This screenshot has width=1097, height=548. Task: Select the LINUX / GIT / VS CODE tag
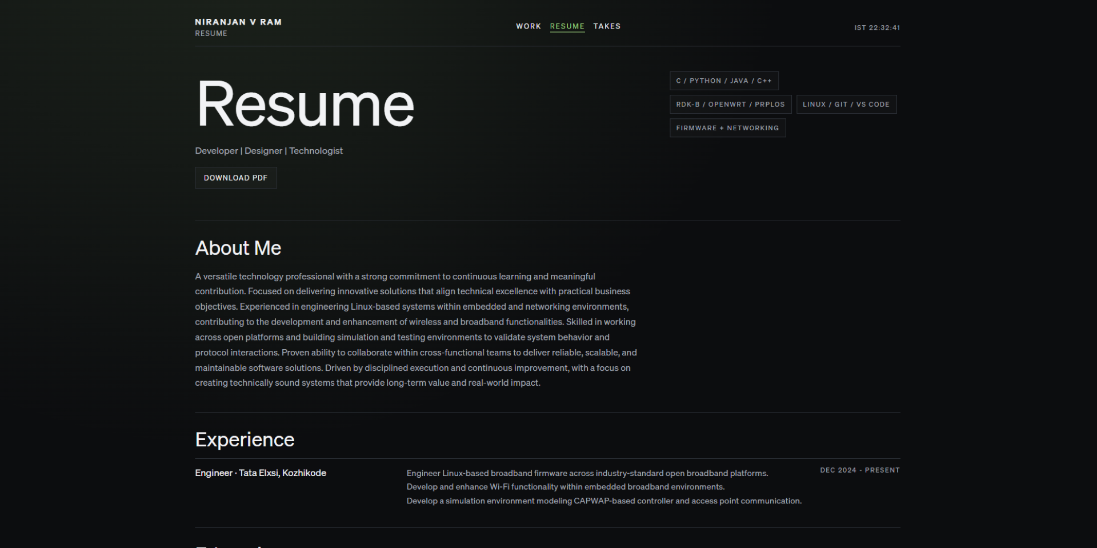coord(846,104)
